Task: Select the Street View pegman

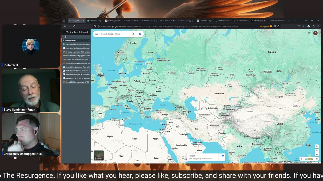Action: [301, 159]
